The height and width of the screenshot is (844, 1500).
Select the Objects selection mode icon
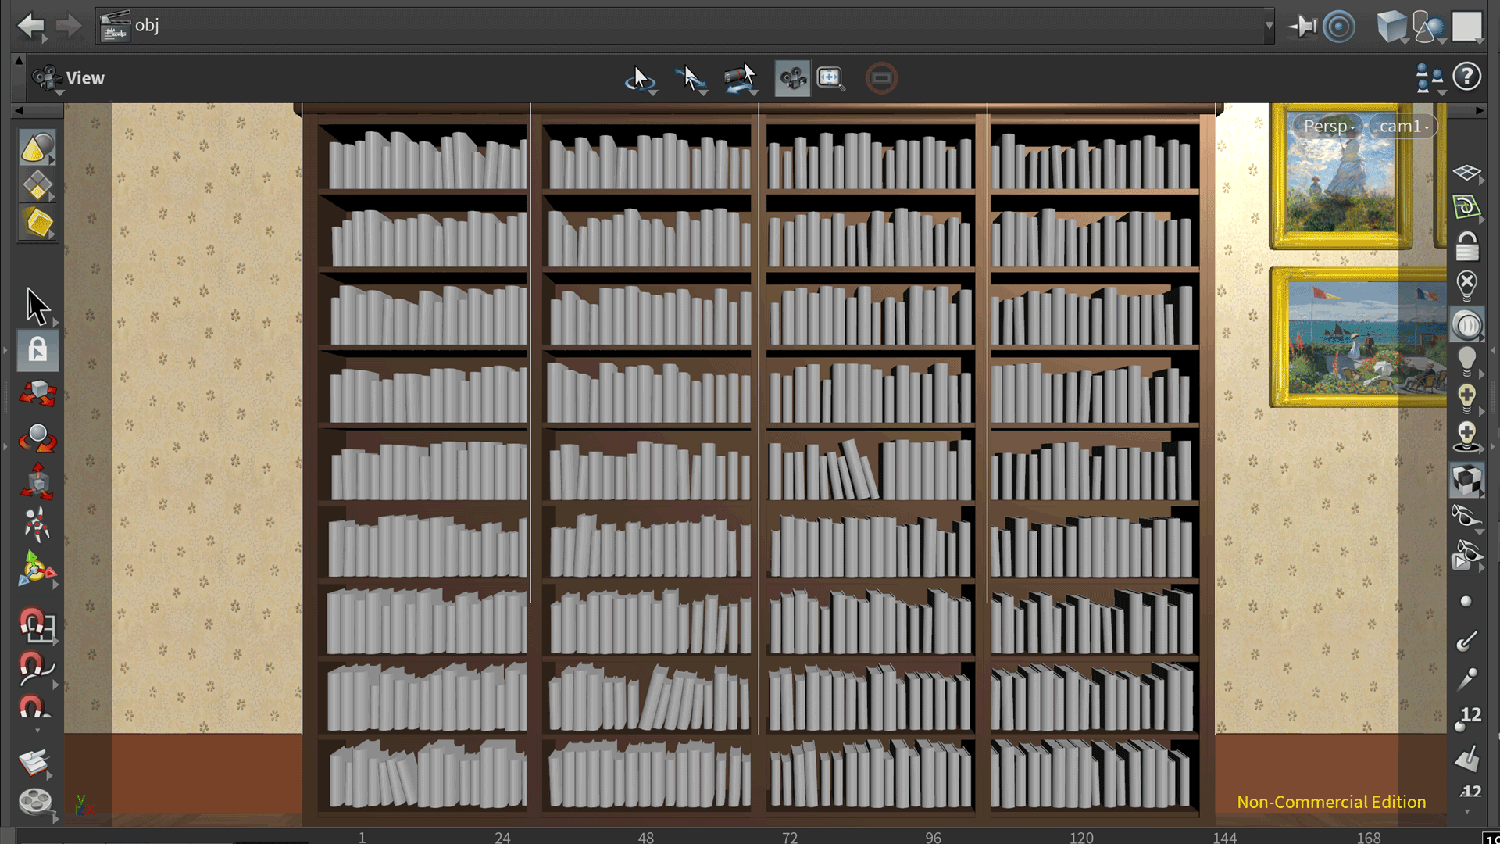(x=37, y=147)
